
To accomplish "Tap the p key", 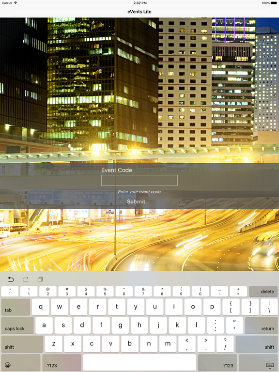I will click(212, 307).
